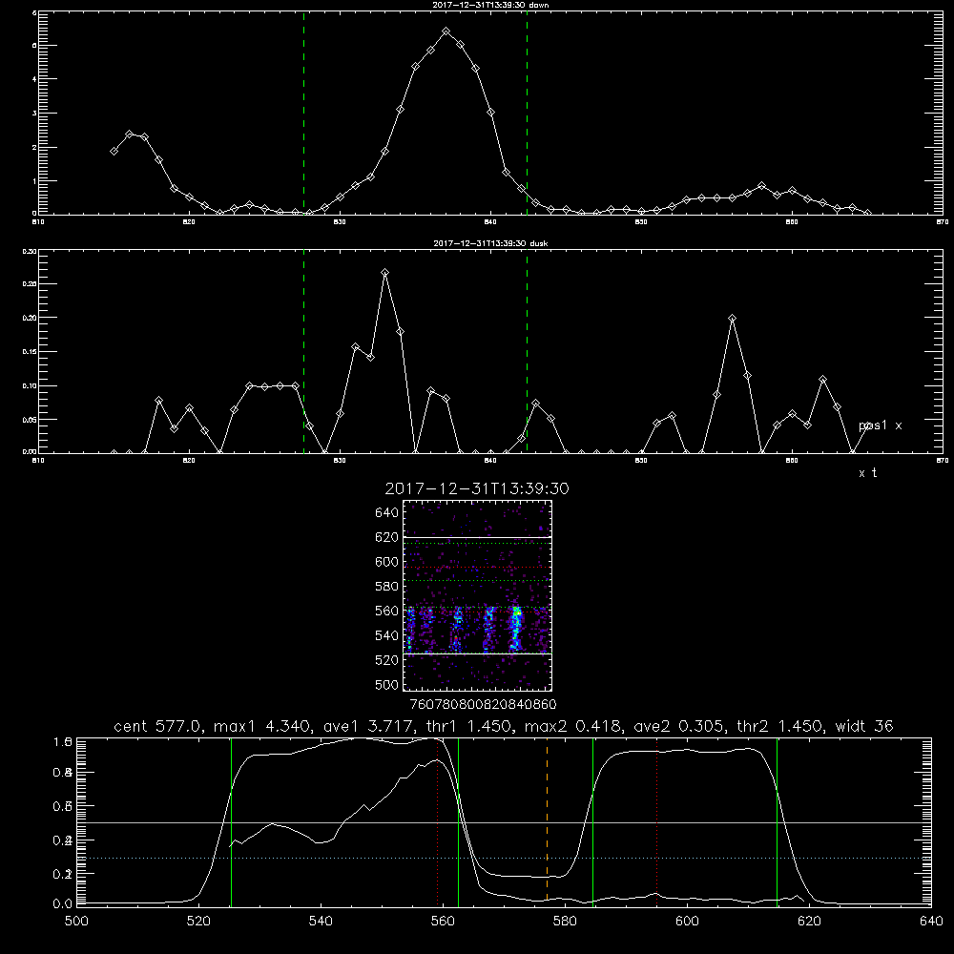Click the orange dashed center line in bottom plot

point(547,820)
